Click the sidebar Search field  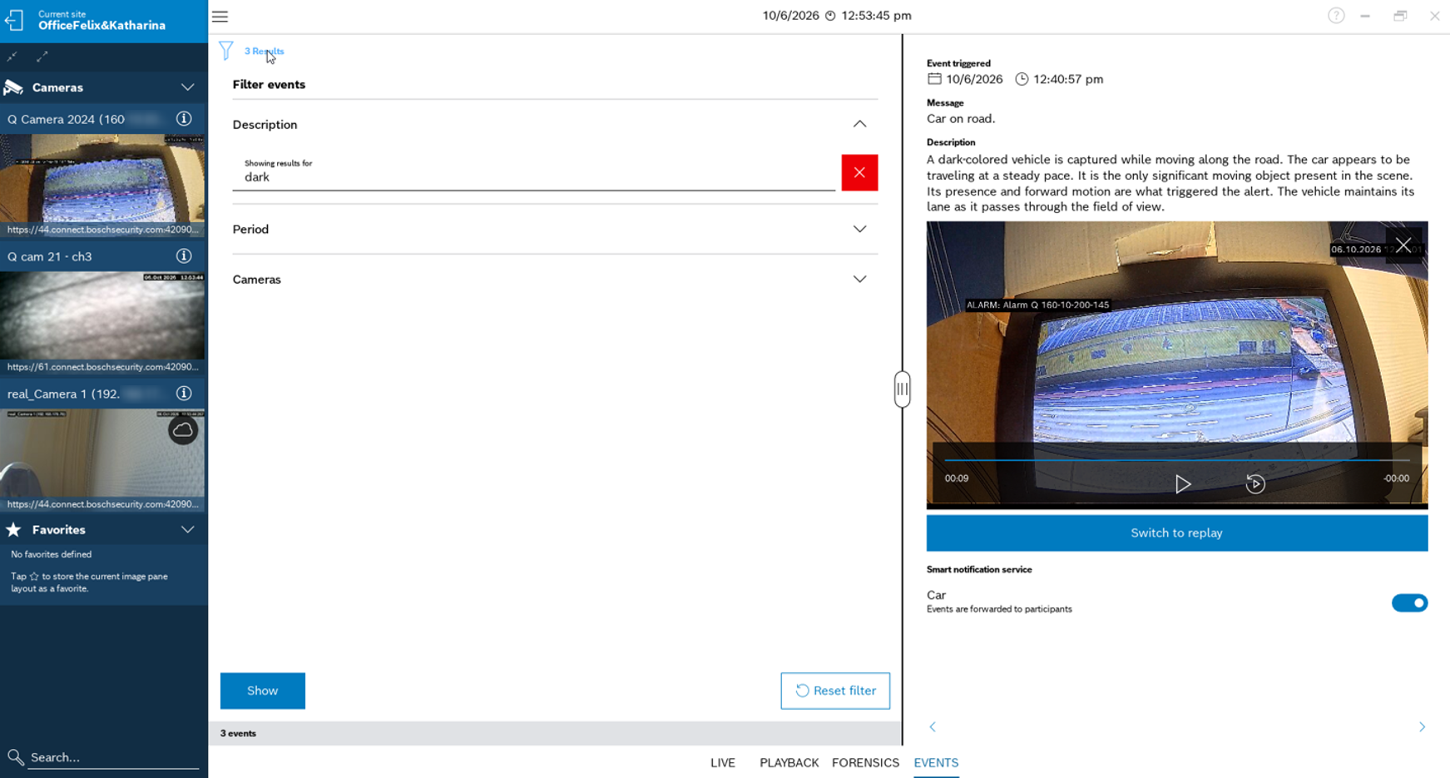tap(114, 757)
